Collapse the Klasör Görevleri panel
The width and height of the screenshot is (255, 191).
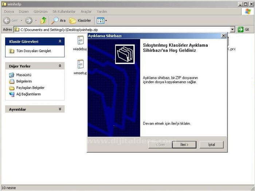pos(60,42)
